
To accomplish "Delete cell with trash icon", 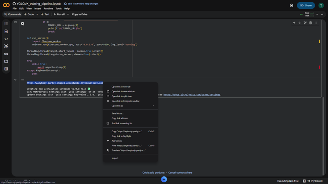I will coord(311,23).
